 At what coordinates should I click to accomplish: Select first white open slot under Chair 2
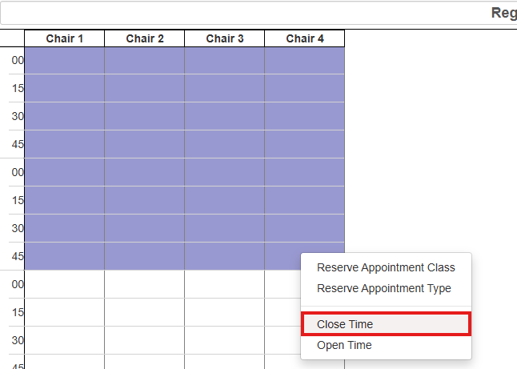[x=145, y=284]
